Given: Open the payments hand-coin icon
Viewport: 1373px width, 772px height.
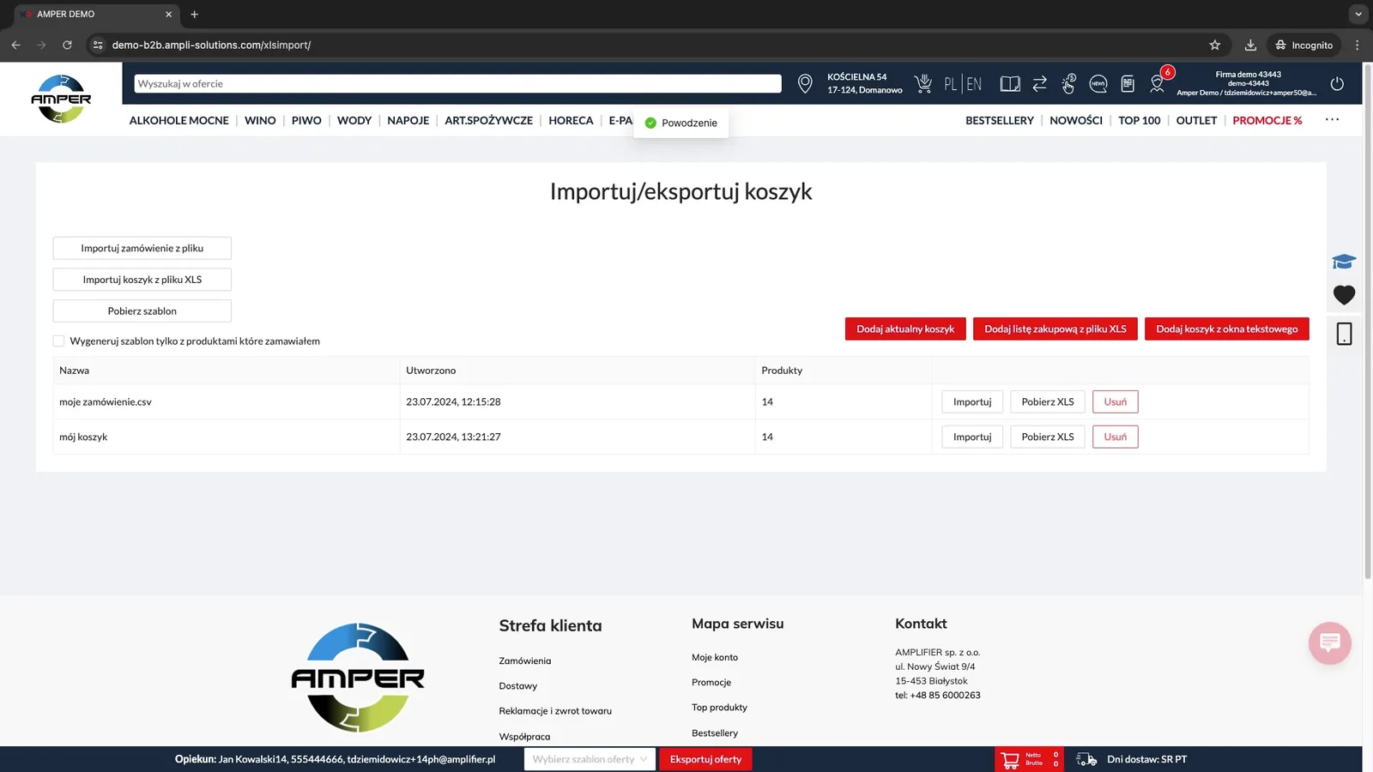Looking at the screenshot, I should (1068, 83).
